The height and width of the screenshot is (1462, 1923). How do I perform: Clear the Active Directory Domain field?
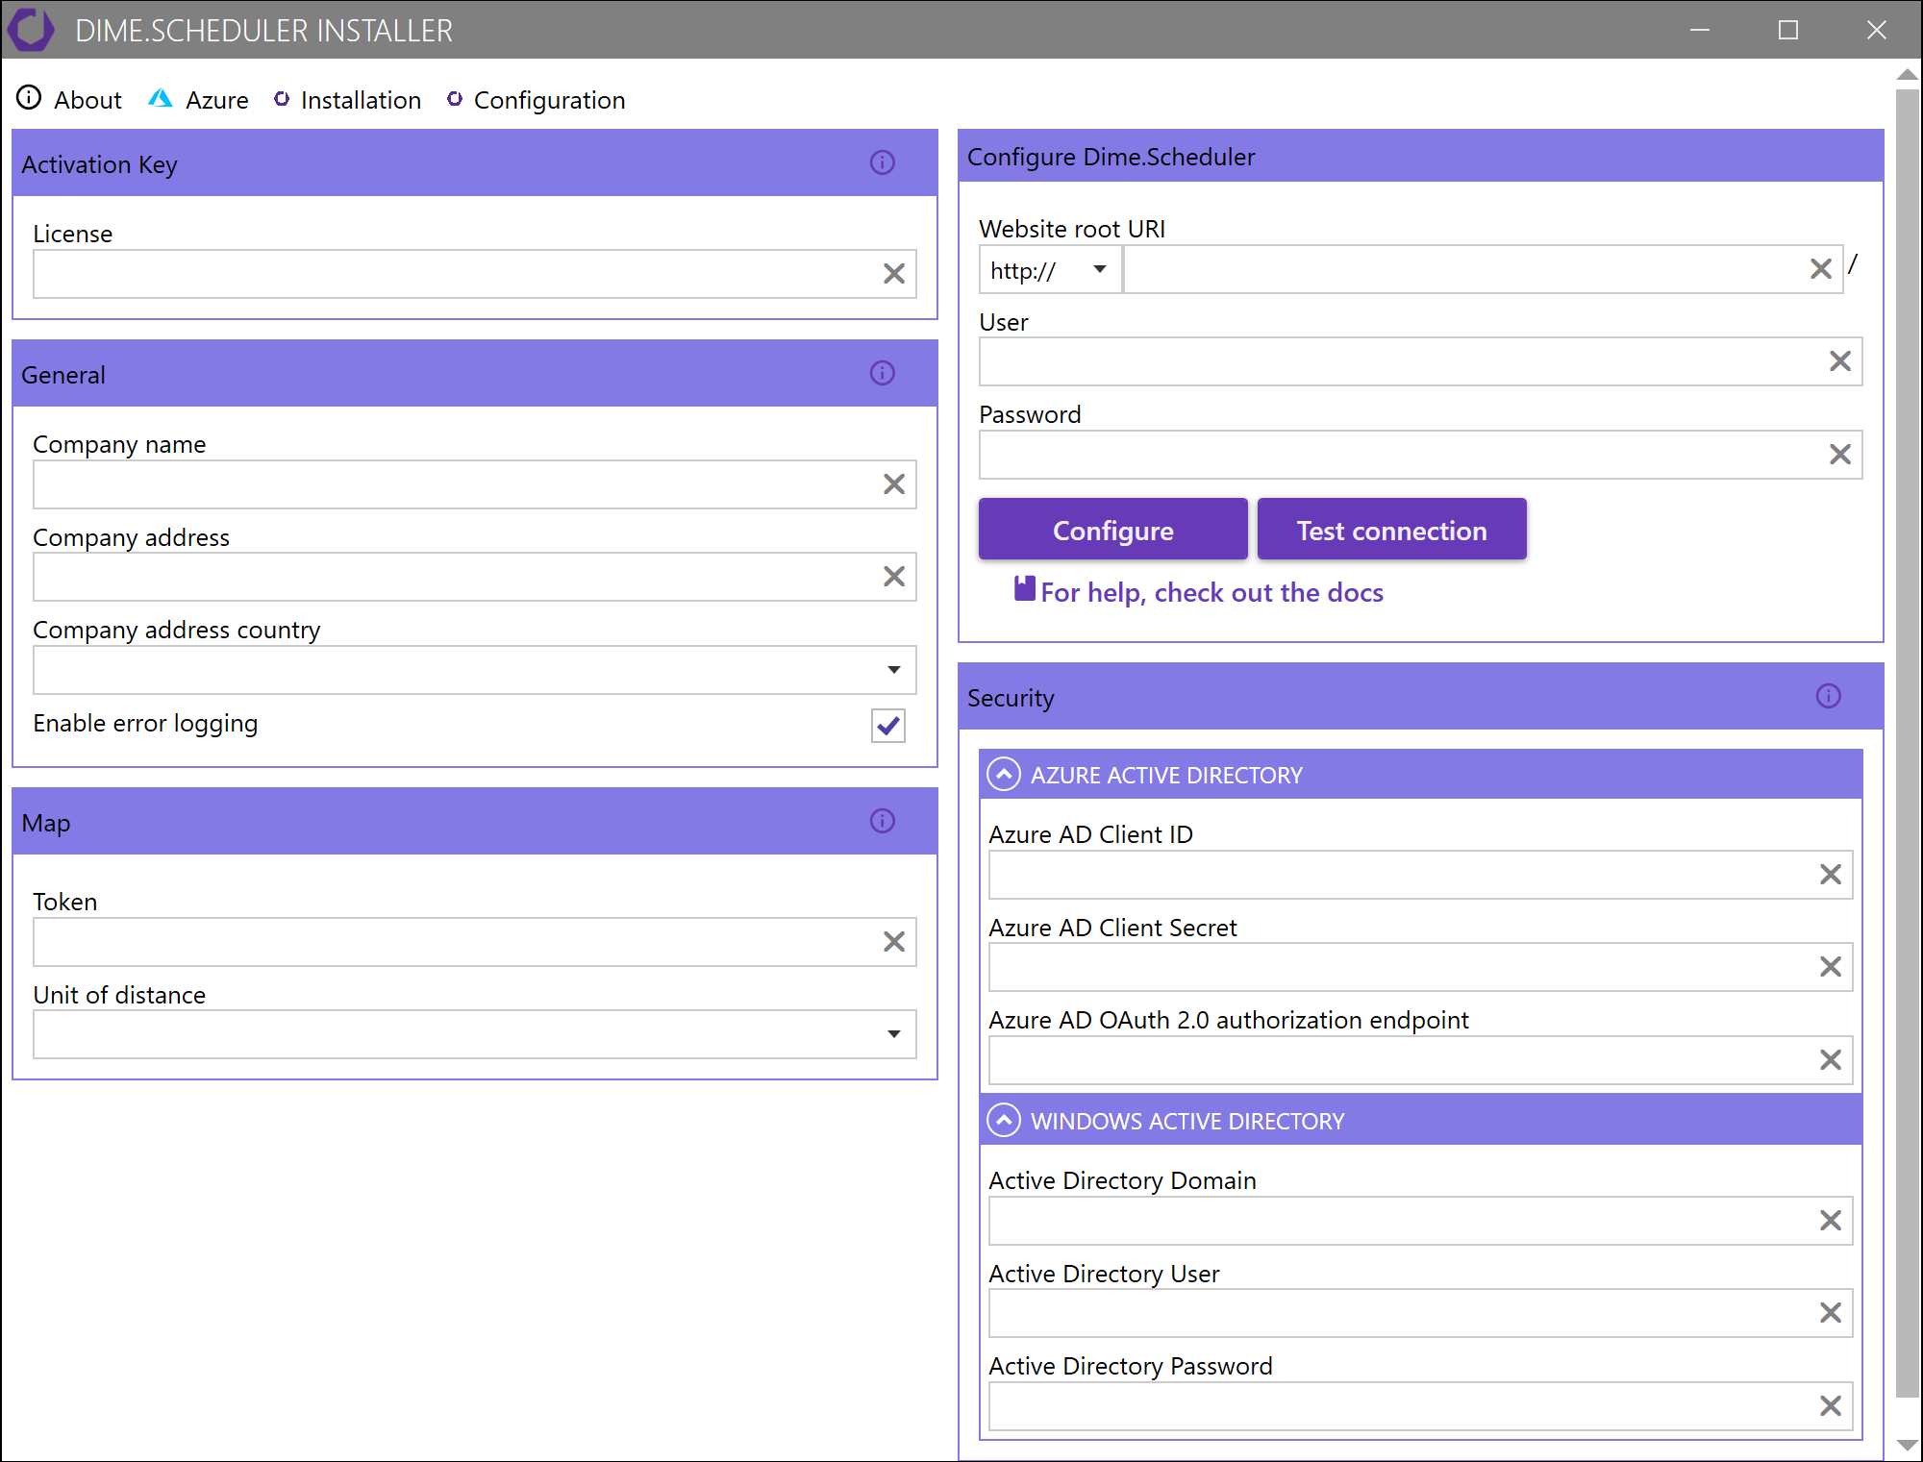1831,1221
